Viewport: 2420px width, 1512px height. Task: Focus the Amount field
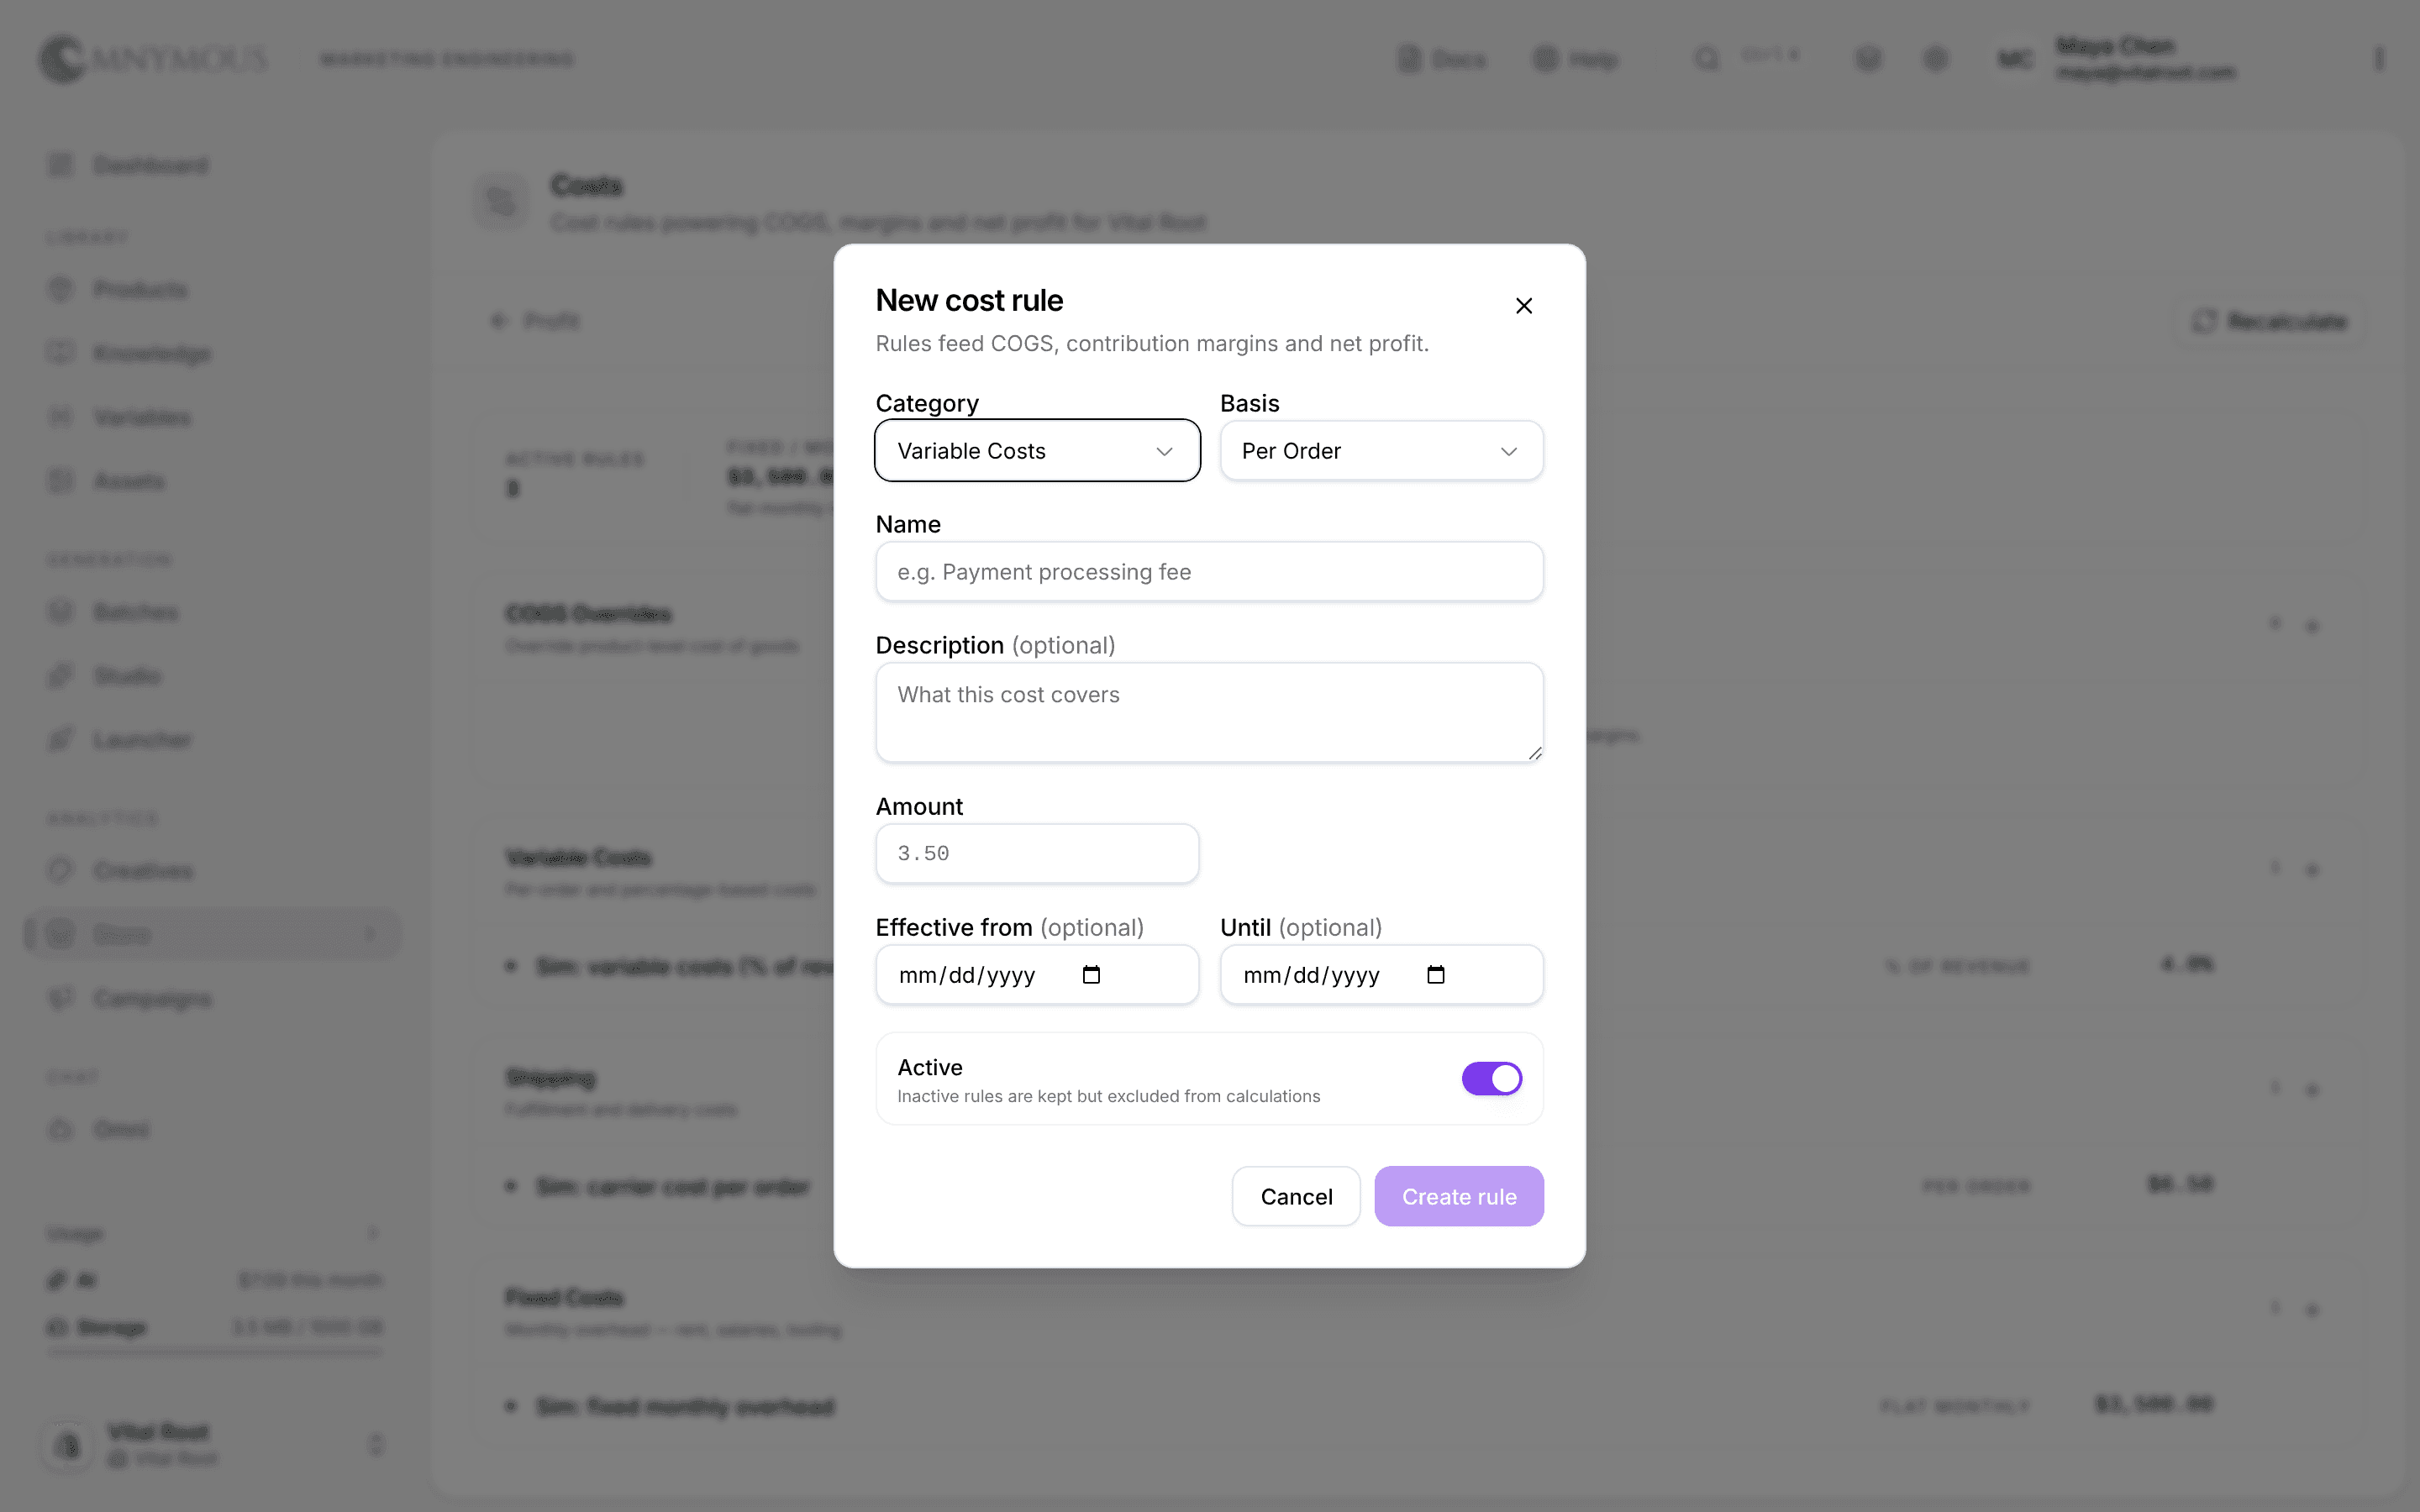pyautogui.click(x=1037, y=854)
